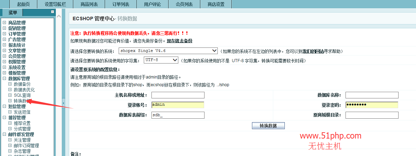Image resolution: width=416 pixels, height=156 pixels.
Task: Click the ECSHOP 管理中心 heading link
Action: 94,18
